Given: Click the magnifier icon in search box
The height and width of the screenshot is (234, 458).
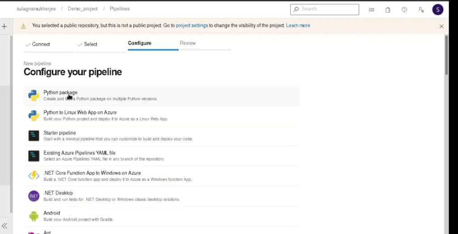Looking at the screenshot, I should pos(296,9).
